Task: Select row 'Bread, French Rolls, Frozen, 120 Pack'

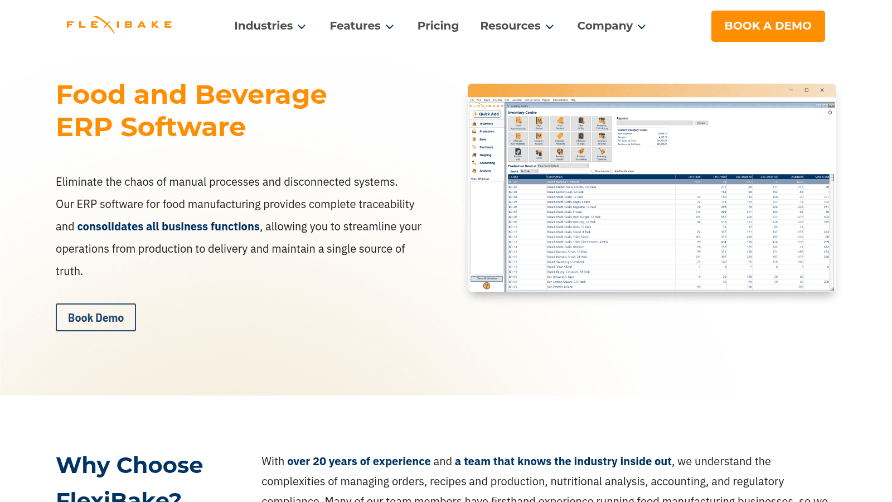Action: pos(669,187)
